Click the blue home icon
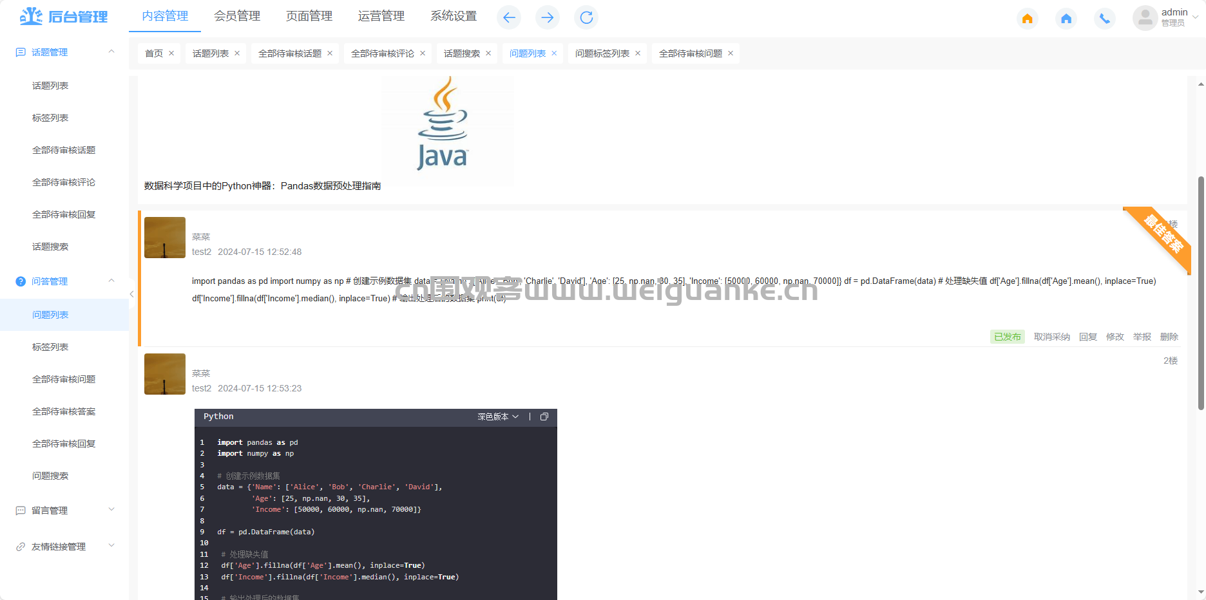The image size is (1206, 600). click(1066, 19)
